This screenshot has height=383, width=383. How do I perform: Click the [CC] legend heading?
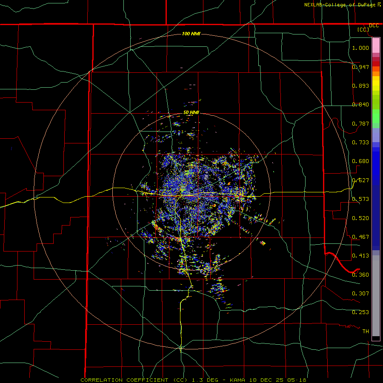(363, 29)
